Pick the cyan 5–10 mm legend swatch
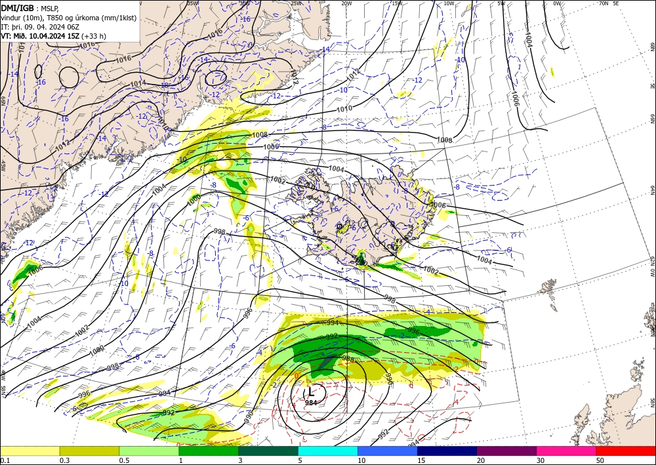Screen dimensions: 656x465 coord(328,451)
